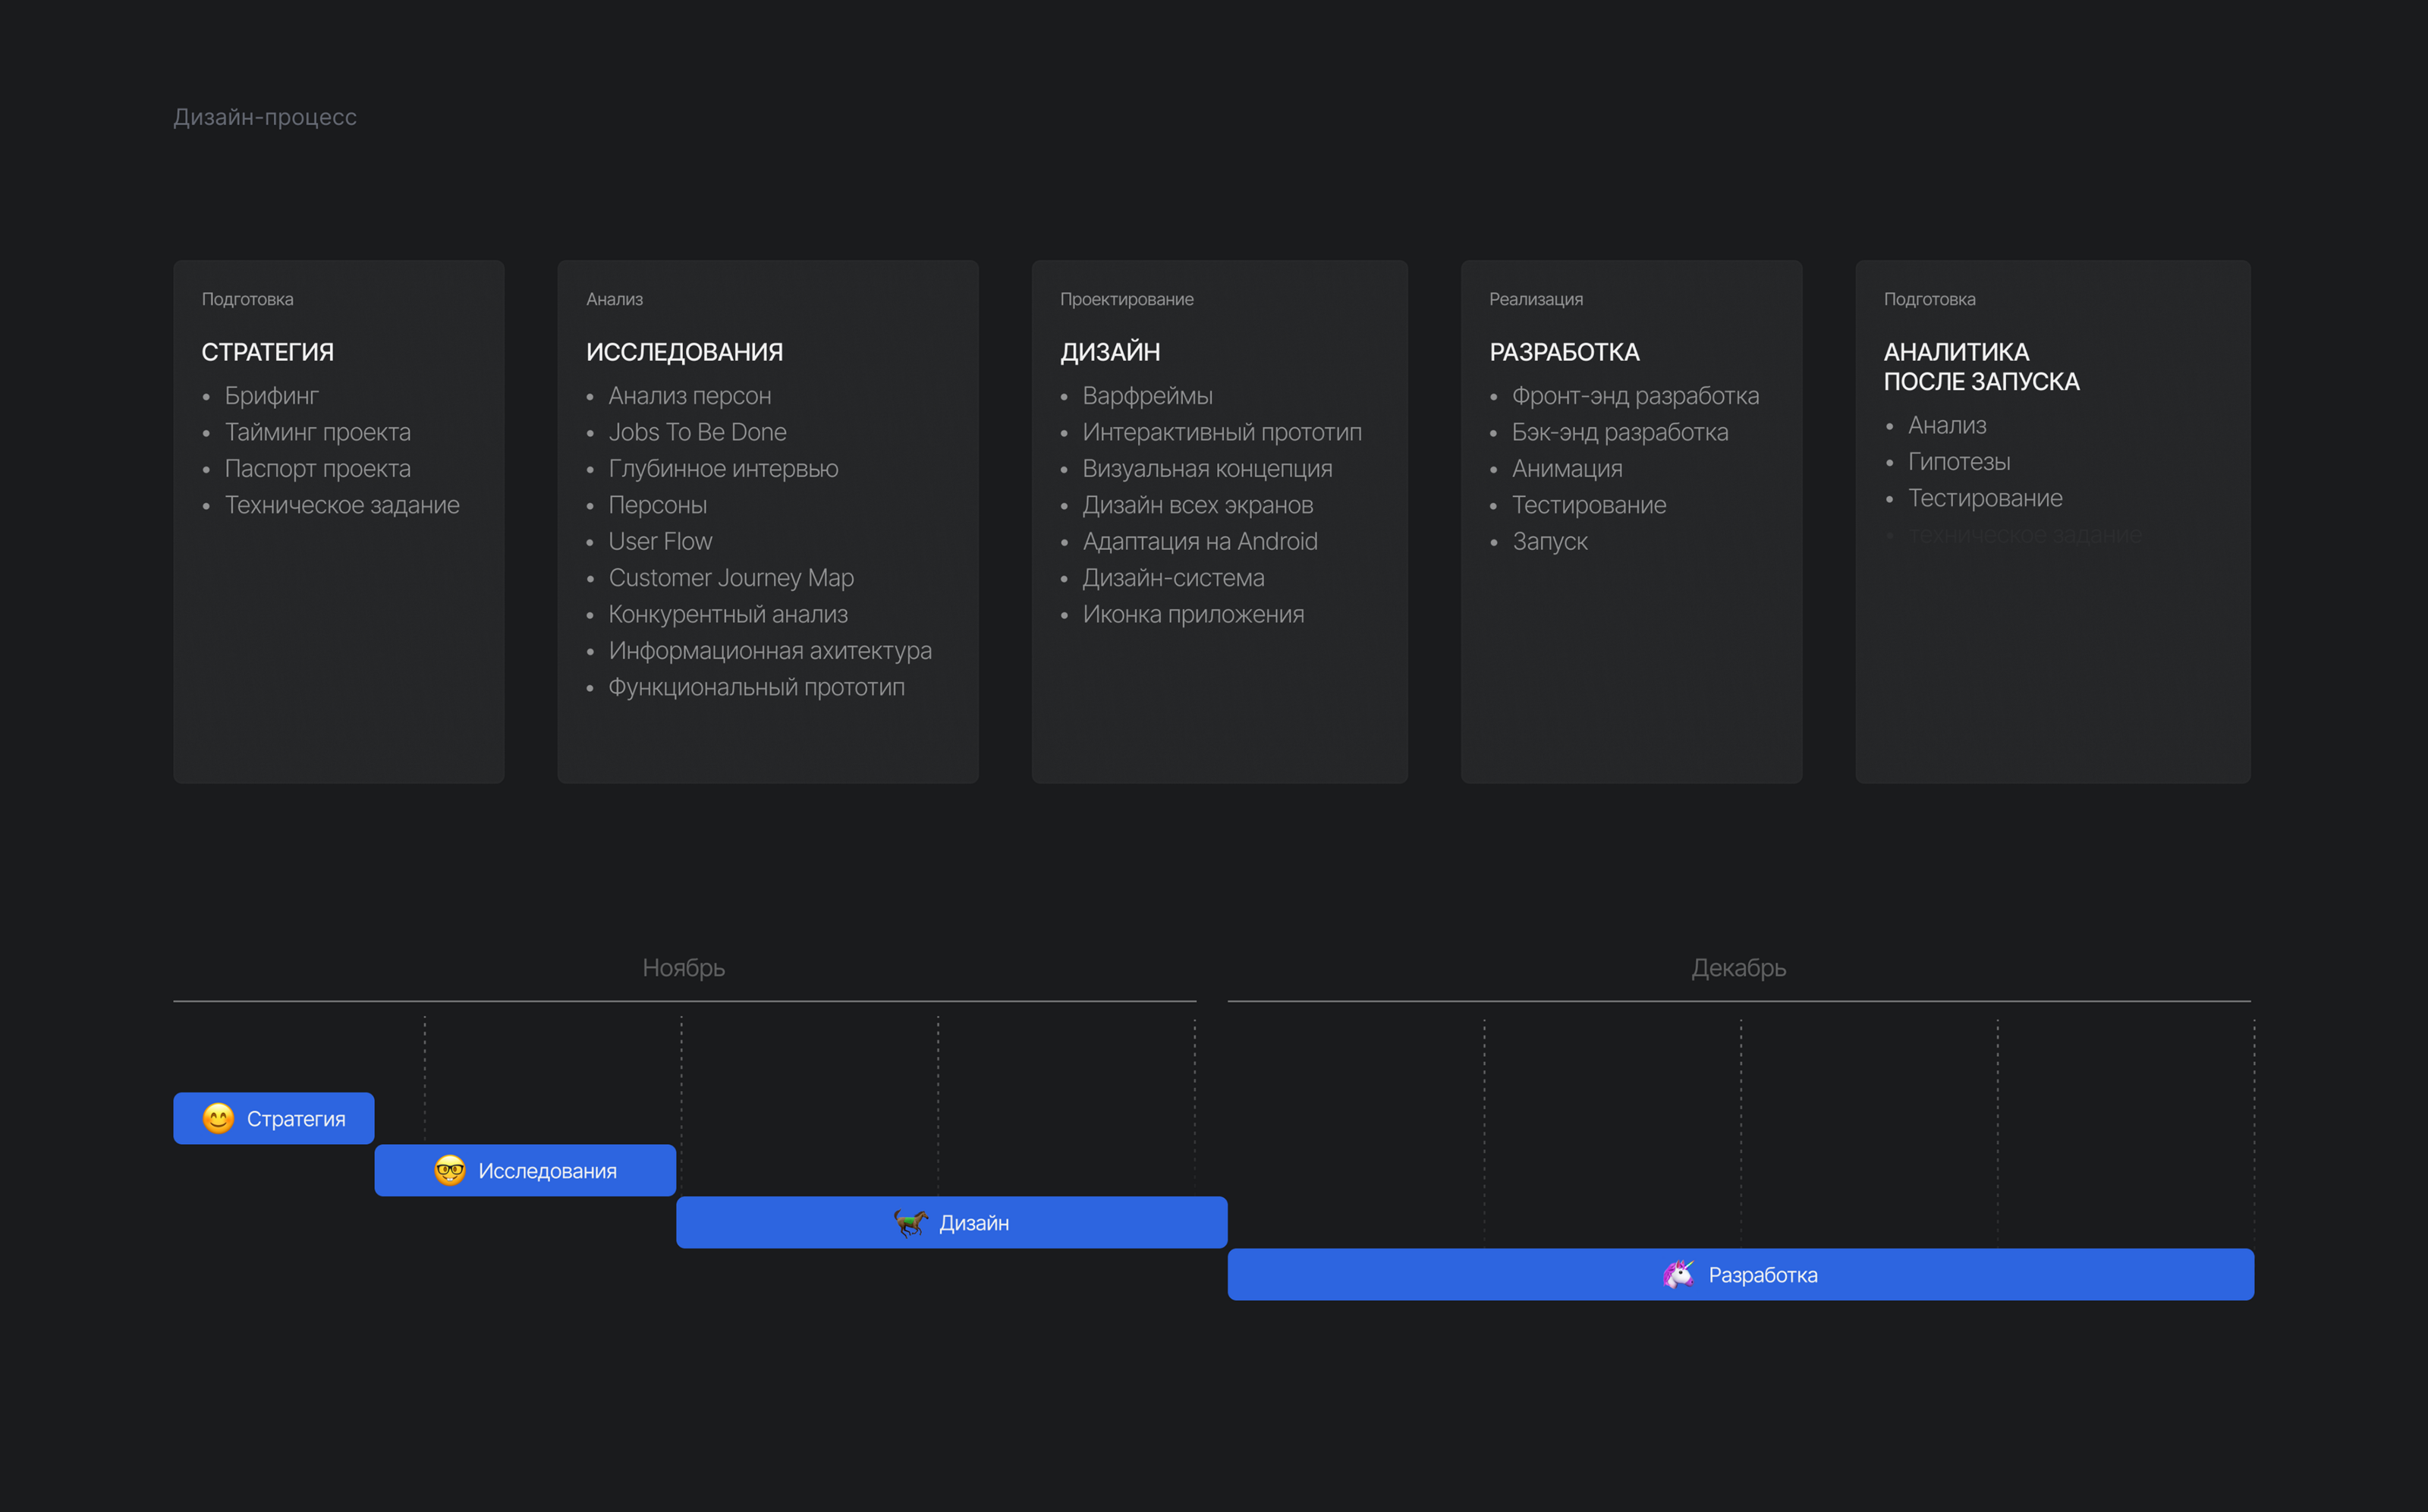Click the horse emoji on Дизайн bar
The width and height of the screenshot is (2428, 1512).
pos(910,1222)
